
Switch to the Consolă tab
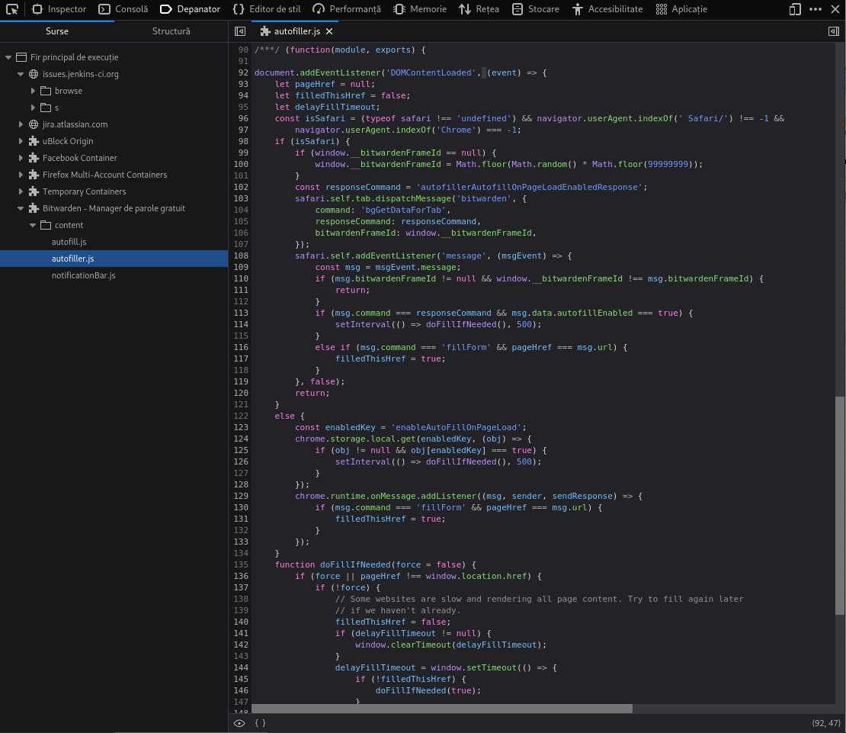click(123, 9)
